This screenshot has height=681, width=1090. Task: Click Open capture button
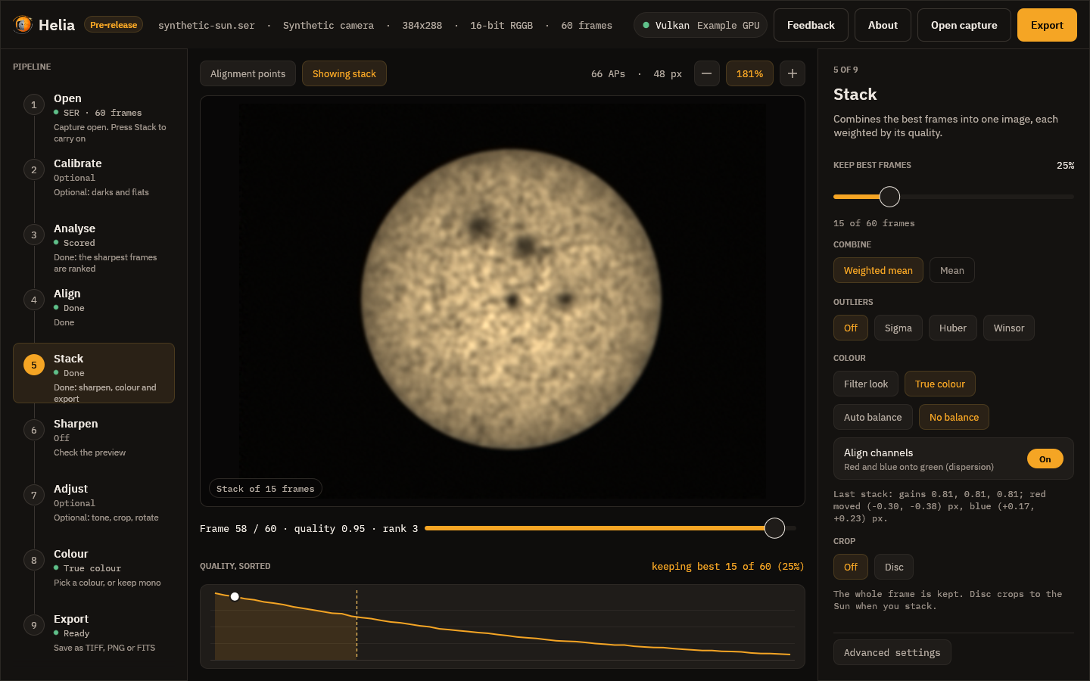pos(964,25)
